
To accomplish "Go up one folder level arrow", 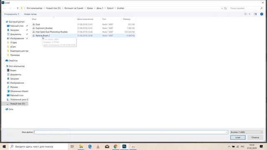I will pyautogui.click(x=18, y=8).
